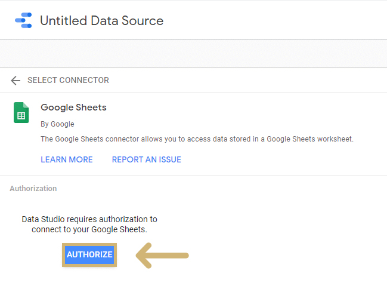Click the AUTHORIZE button
Viewport: 387px width, 292px height.
coord(89,254)
